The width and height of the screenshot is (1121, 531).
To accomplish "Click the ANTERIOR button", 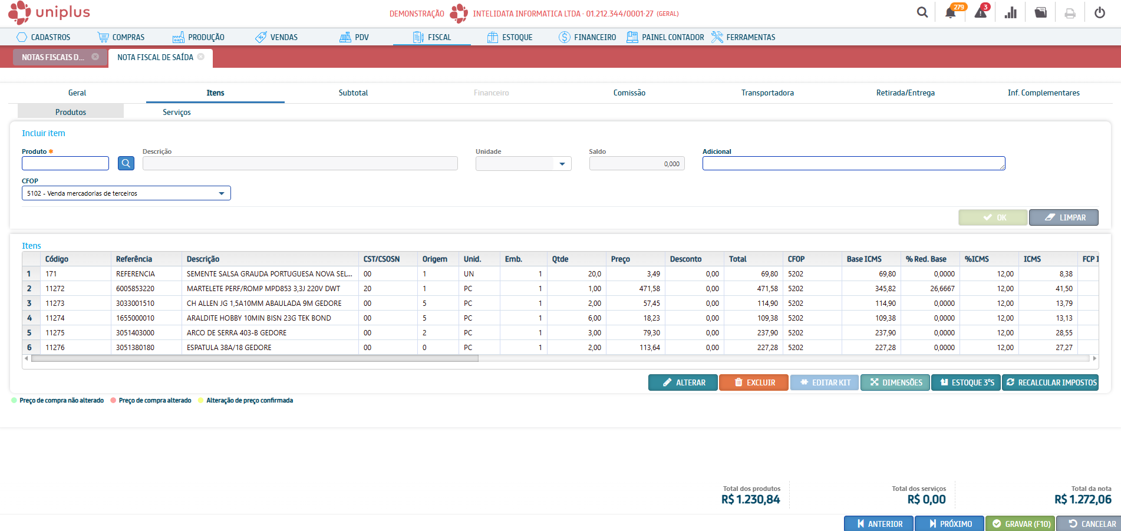I will click(x=879, y=523).
